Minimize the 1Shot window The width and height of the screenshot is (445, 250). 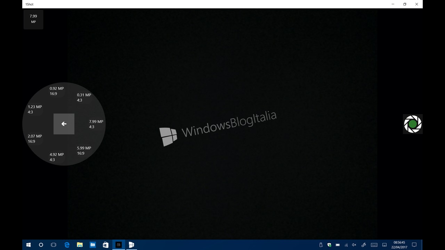pyautogui.click(x=393, y=4)
